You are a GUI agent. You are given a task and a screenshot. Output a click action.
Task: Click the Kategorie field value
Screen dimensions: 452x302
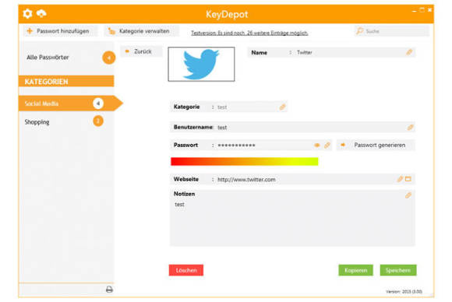pos(222,107)
